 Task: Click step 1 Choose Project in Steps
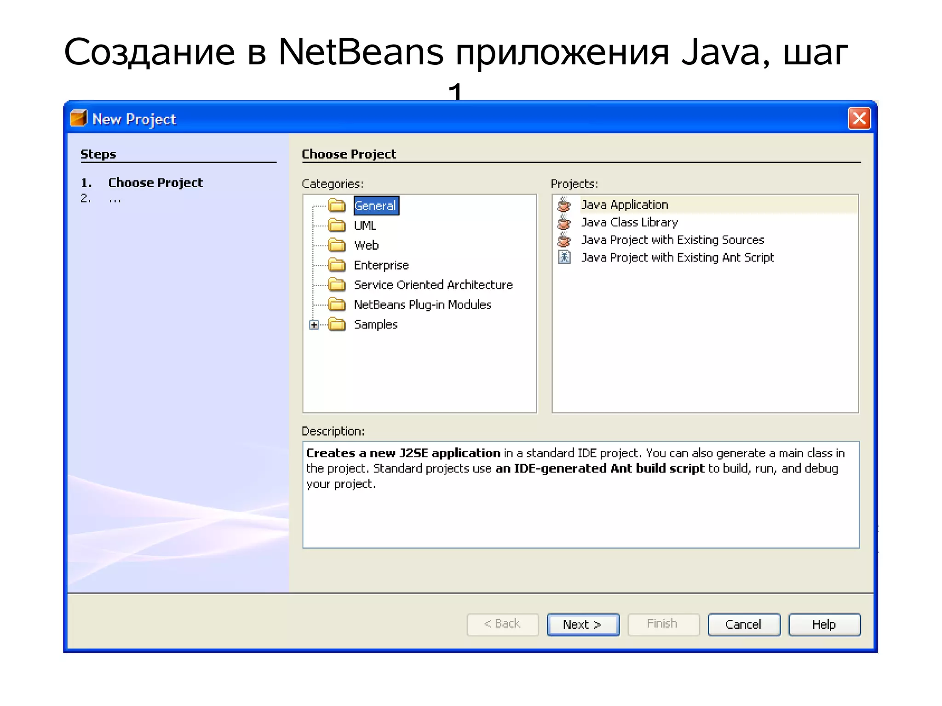tap(155, 183)
